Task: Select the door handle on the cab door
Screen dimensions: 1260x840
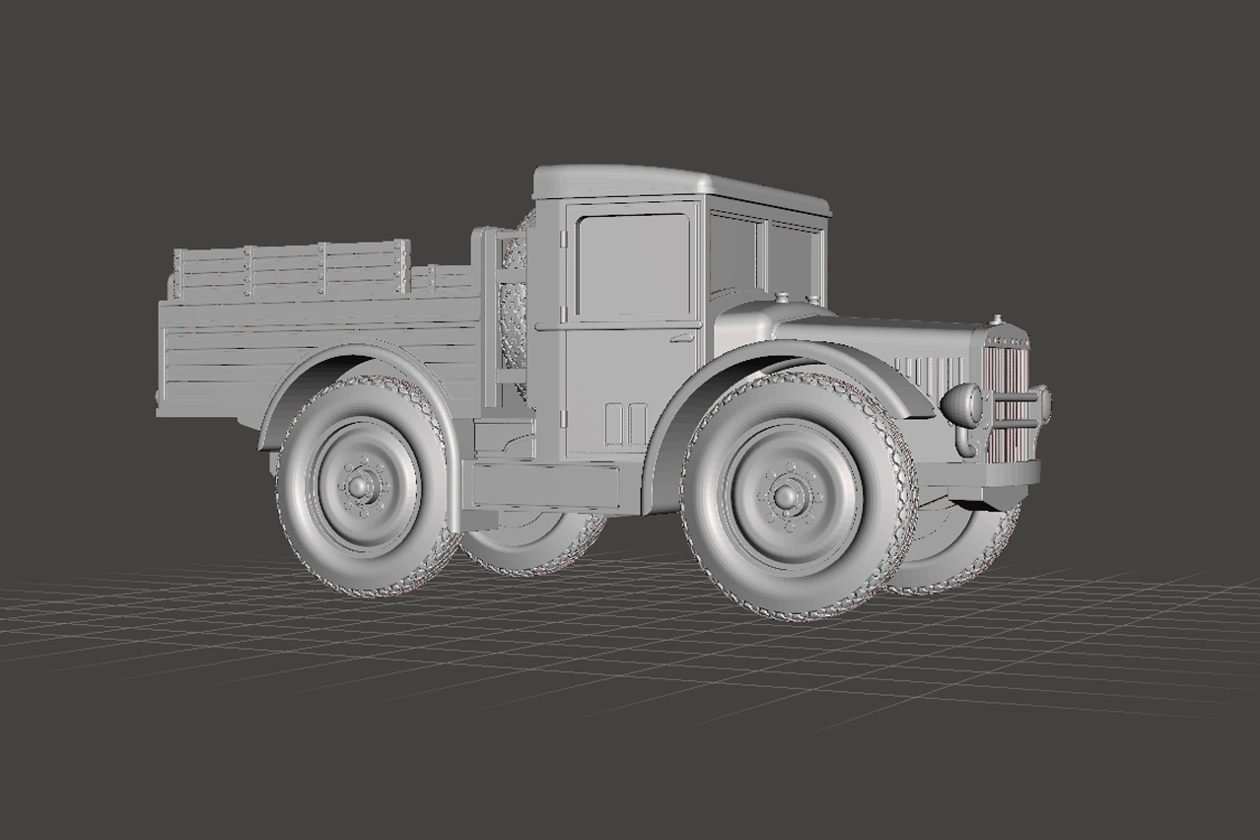Action: coord(680,338)
